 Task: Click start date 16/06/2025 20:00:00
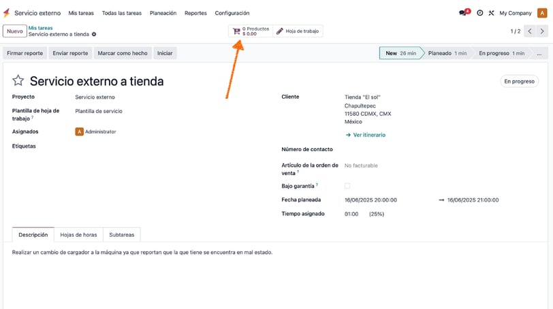370,200
